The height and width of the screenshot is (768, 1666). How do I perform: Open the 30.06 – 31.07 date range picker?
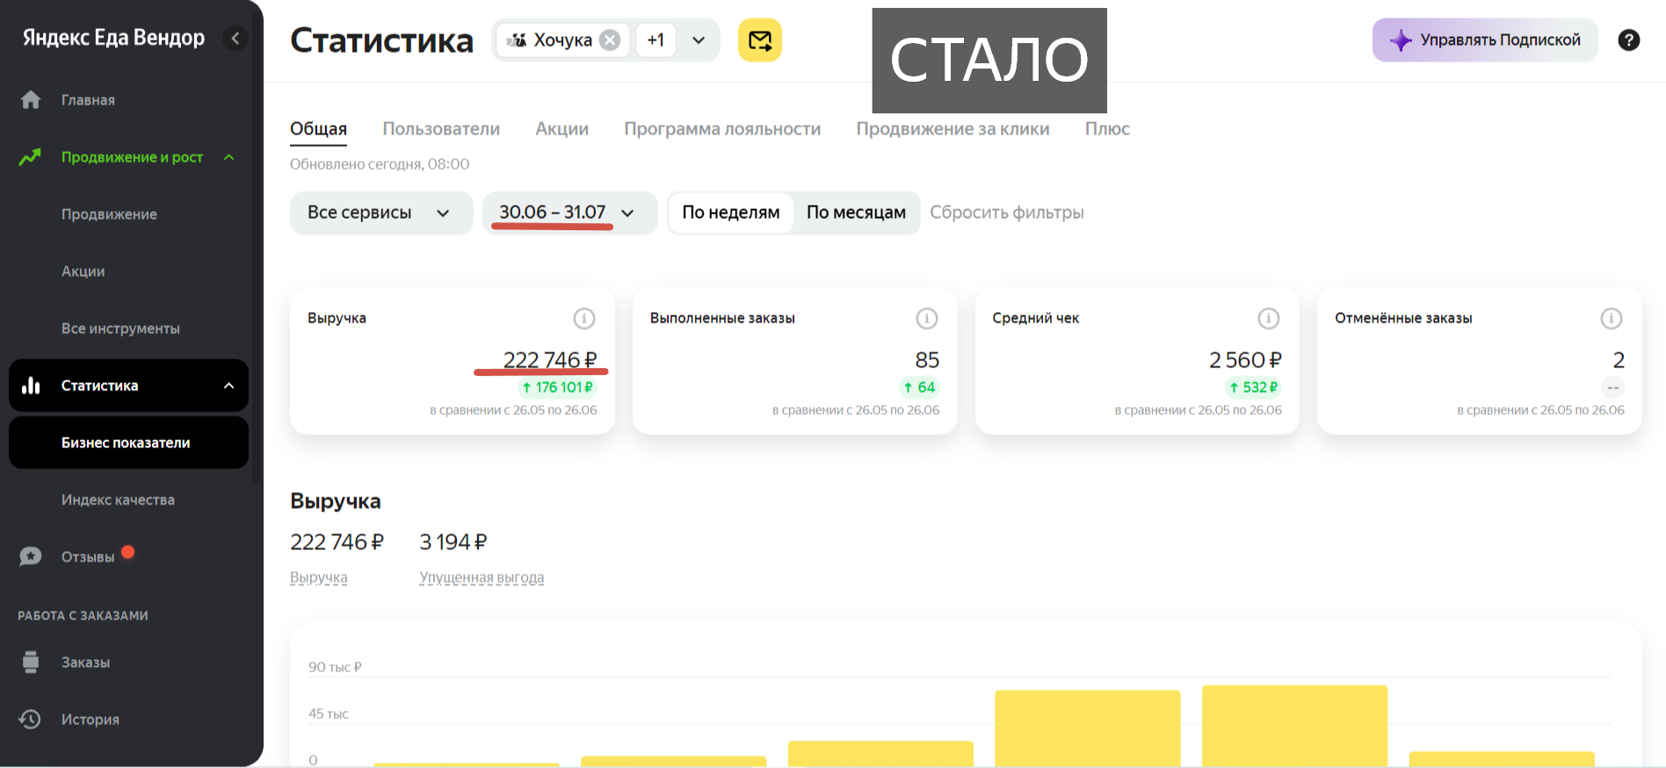pos(569,213)
